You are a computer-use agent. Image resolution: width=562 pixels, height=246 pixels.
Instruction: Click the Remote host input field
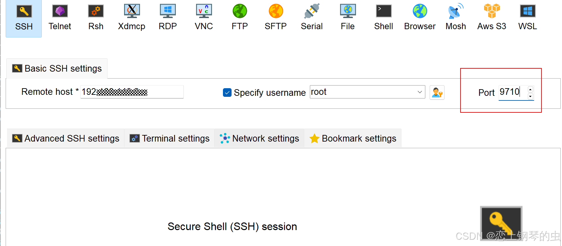point(132,92)
